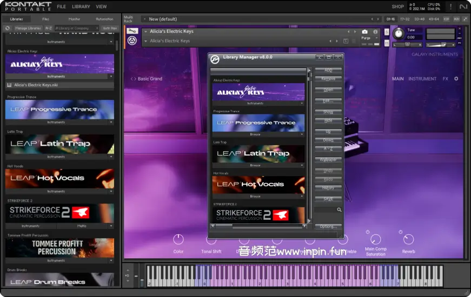Open the wrench edit-mode icon of instrument
Screen dimensions: 471x297
pos(132,31)
